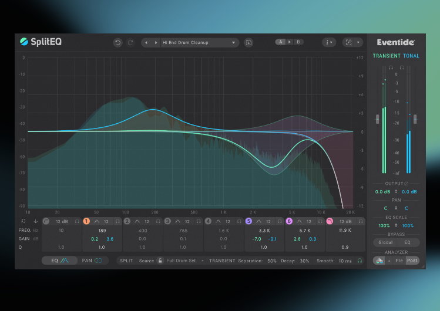Save the preset using the save icon
This screenshot has width=440, height=311.
[x=248, y=43]
